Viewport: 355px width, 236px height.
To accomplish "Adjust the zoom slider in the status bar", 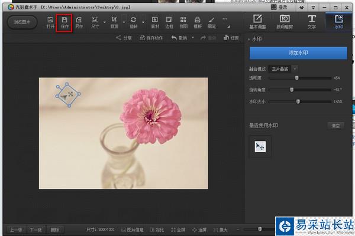I will [260, 230].
